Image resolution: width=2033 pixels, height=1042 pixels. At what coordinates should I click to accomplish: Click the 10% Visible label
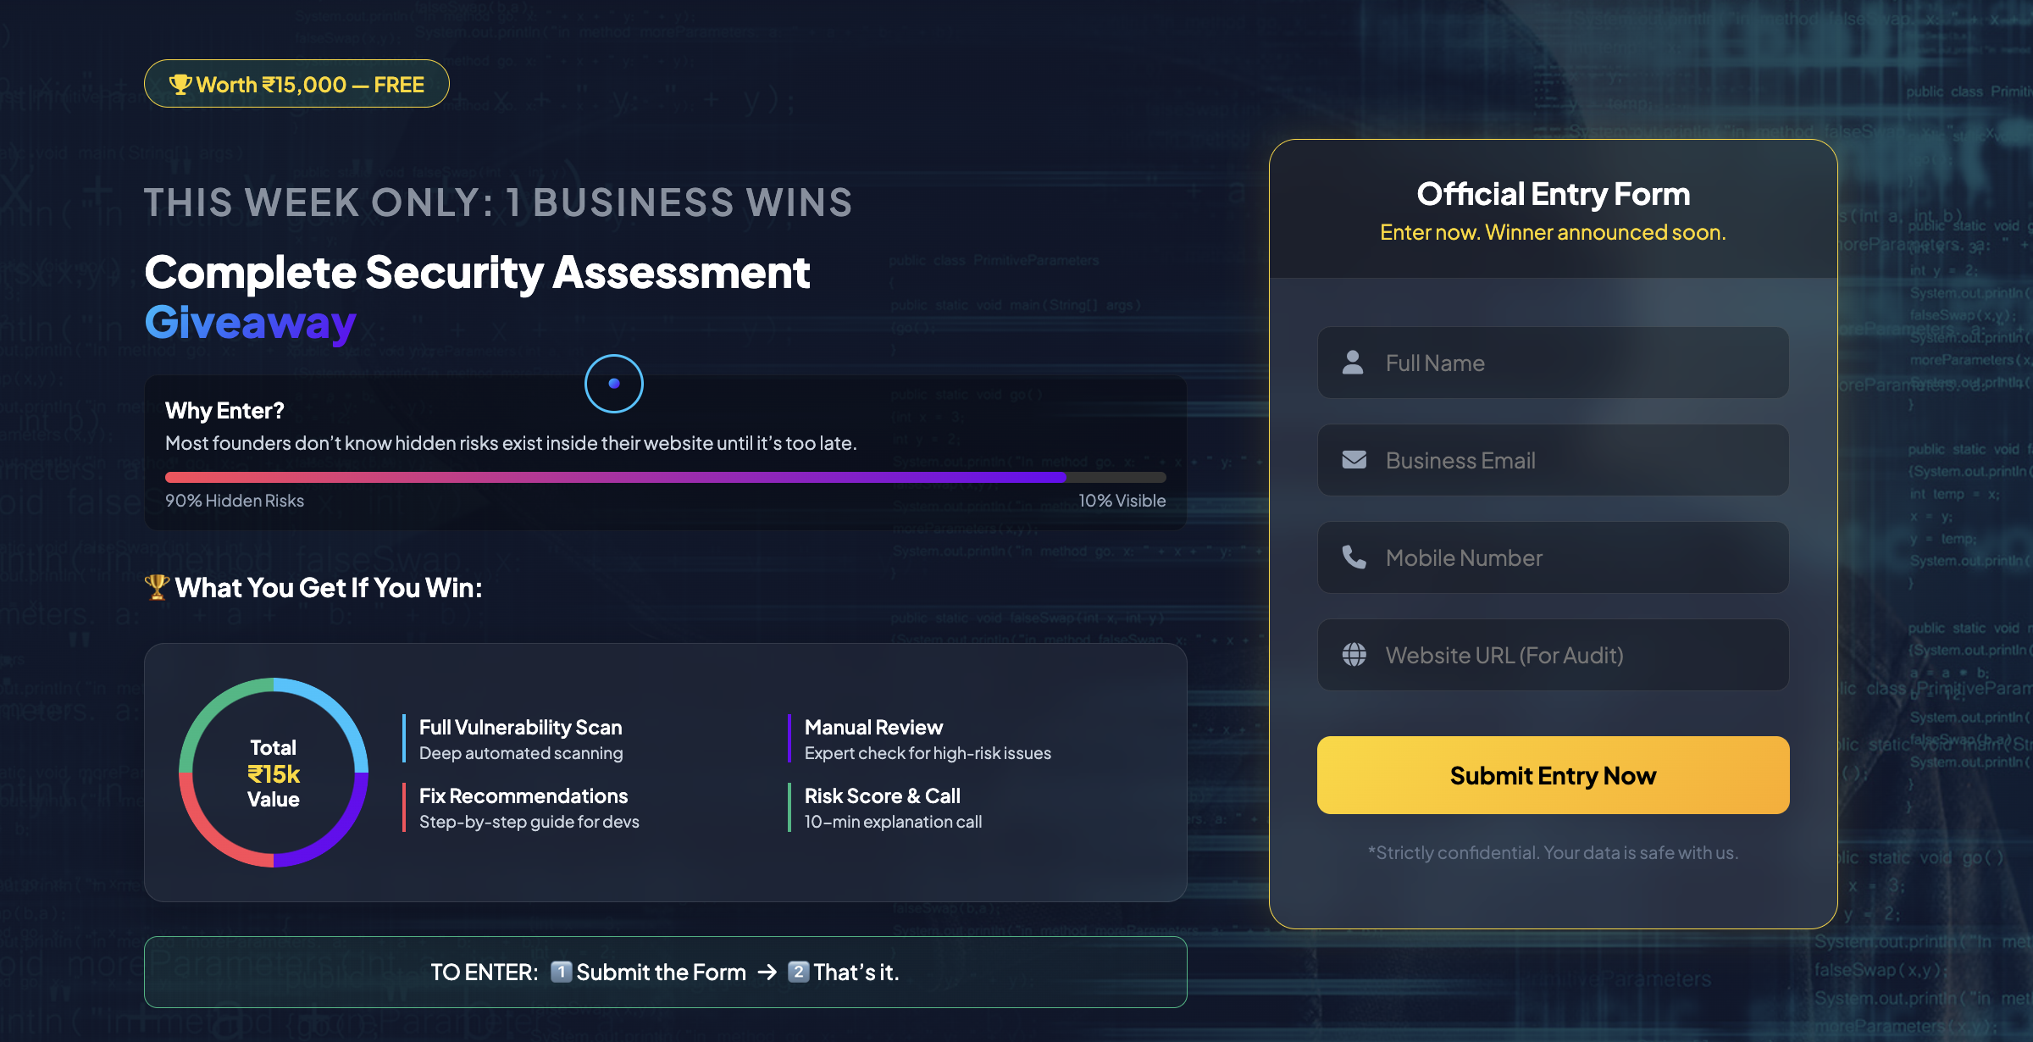(x=1122, y=501)
